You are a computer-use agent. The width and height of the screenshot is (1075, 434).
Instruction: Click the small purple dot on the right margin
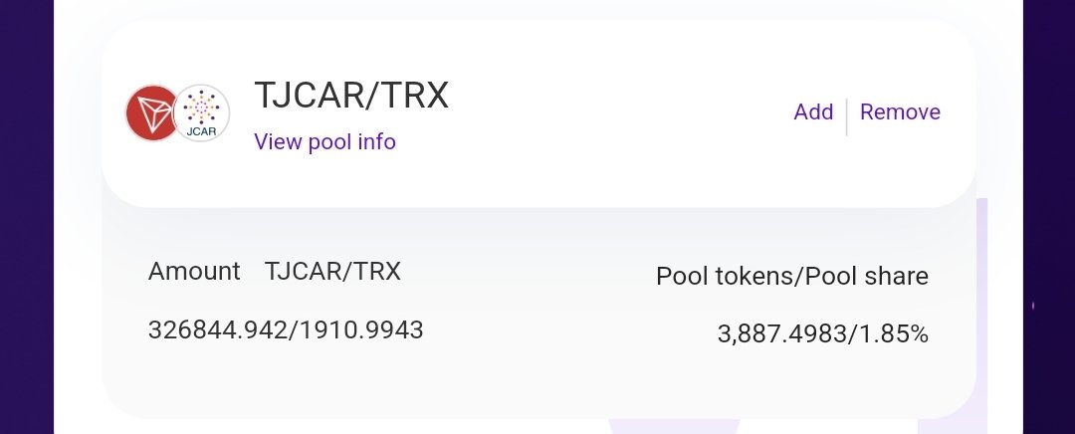[1033, 306]
